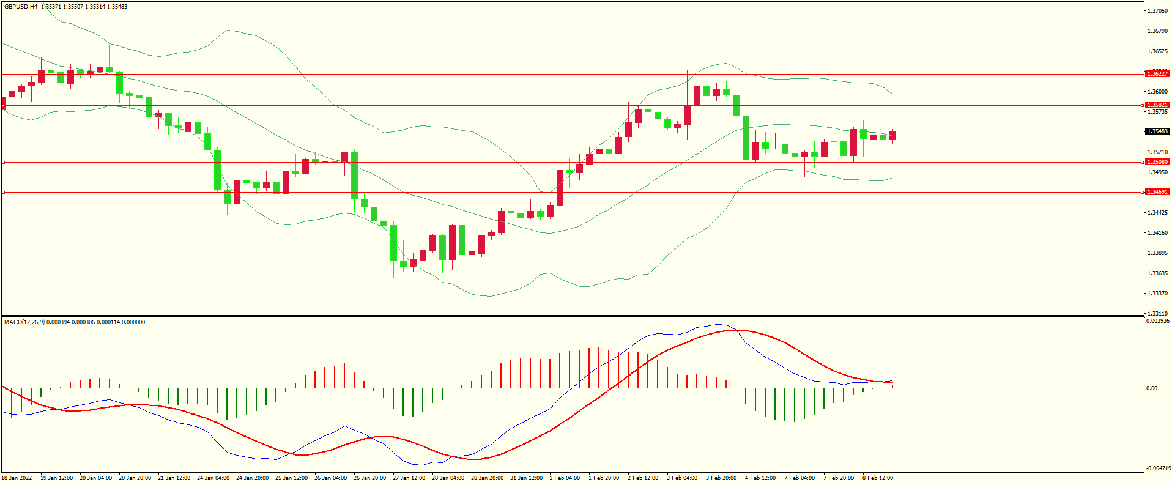Image resolution: width=1172 pixels, height=485 pixels.
Task: Select the red 1.35080 price level tag
Action: 1157,162
